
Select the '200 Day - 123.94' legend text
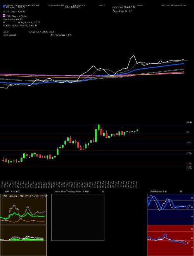pos(17,16)
